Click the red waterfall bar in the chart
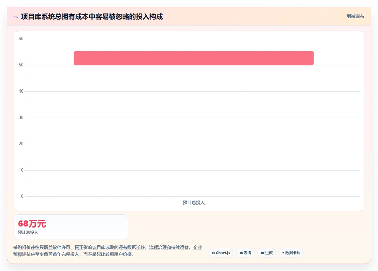Image resolution: width=378 pixels, height=271 pixels. [194, 58]
